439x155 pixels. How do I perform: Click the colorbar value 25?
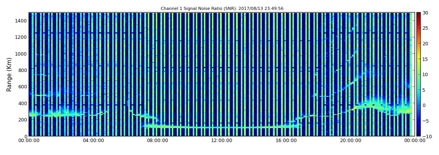click(x=426, y=28)
